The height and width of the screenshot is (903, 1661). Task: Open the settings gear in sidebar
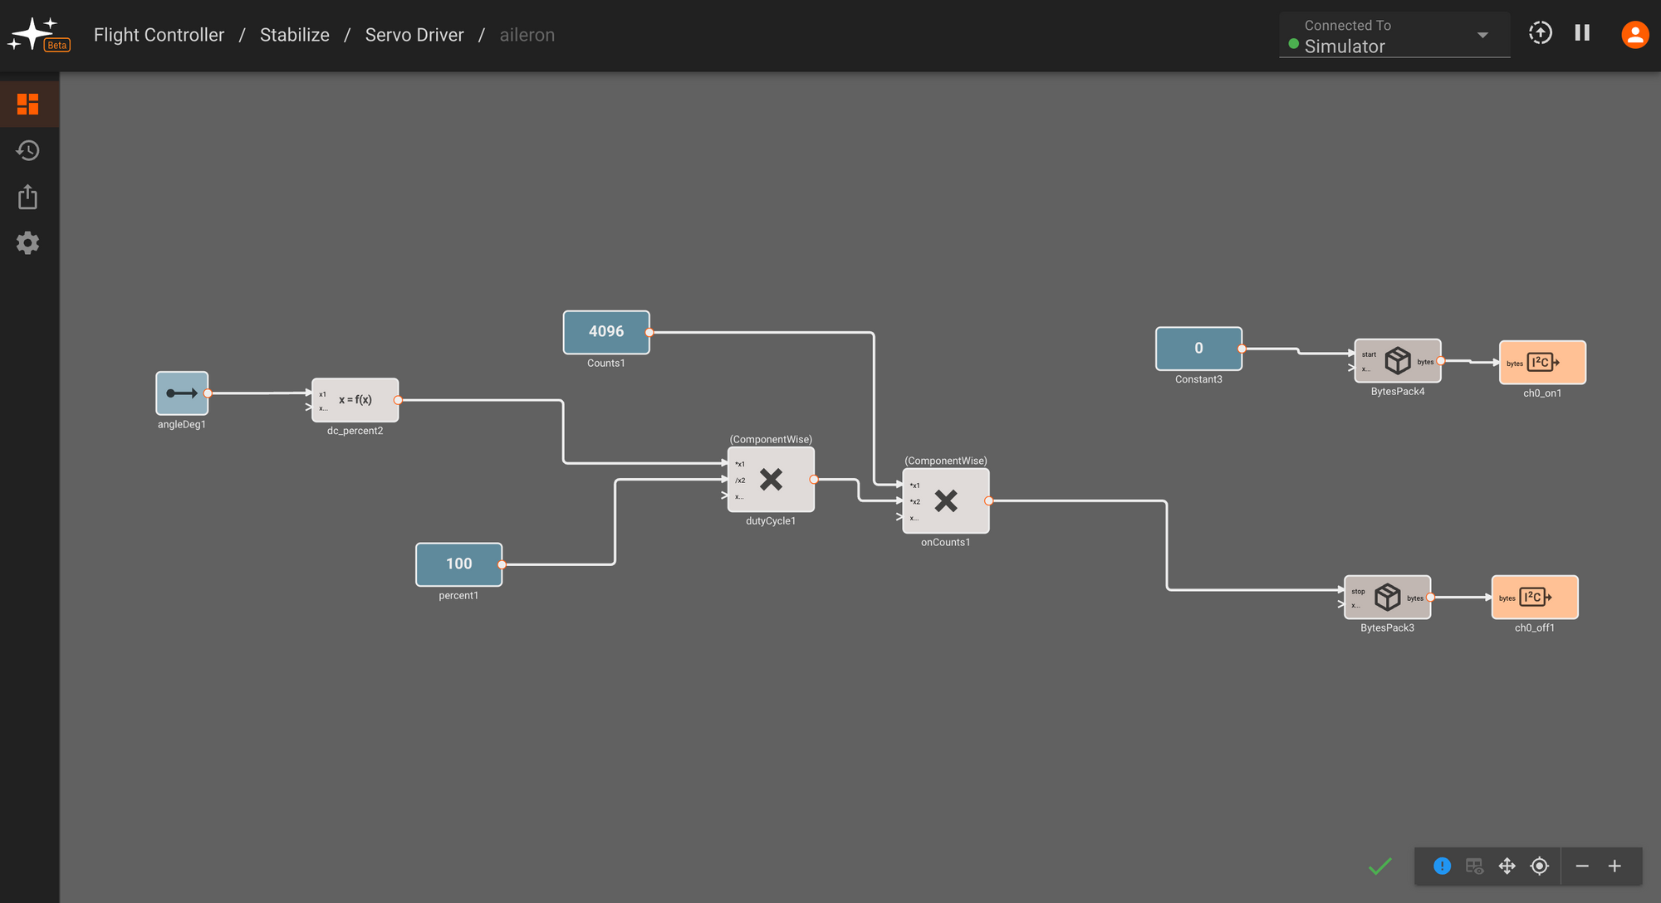tap(28, 243)
